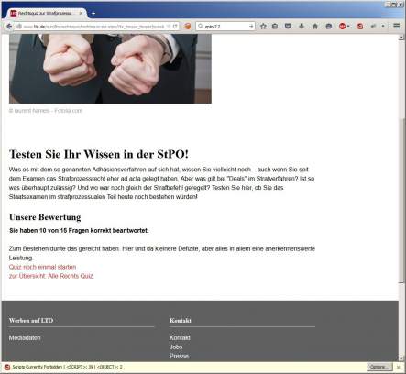
Task: Open the hamburger menu of the browser
Action: click(397, 27)
